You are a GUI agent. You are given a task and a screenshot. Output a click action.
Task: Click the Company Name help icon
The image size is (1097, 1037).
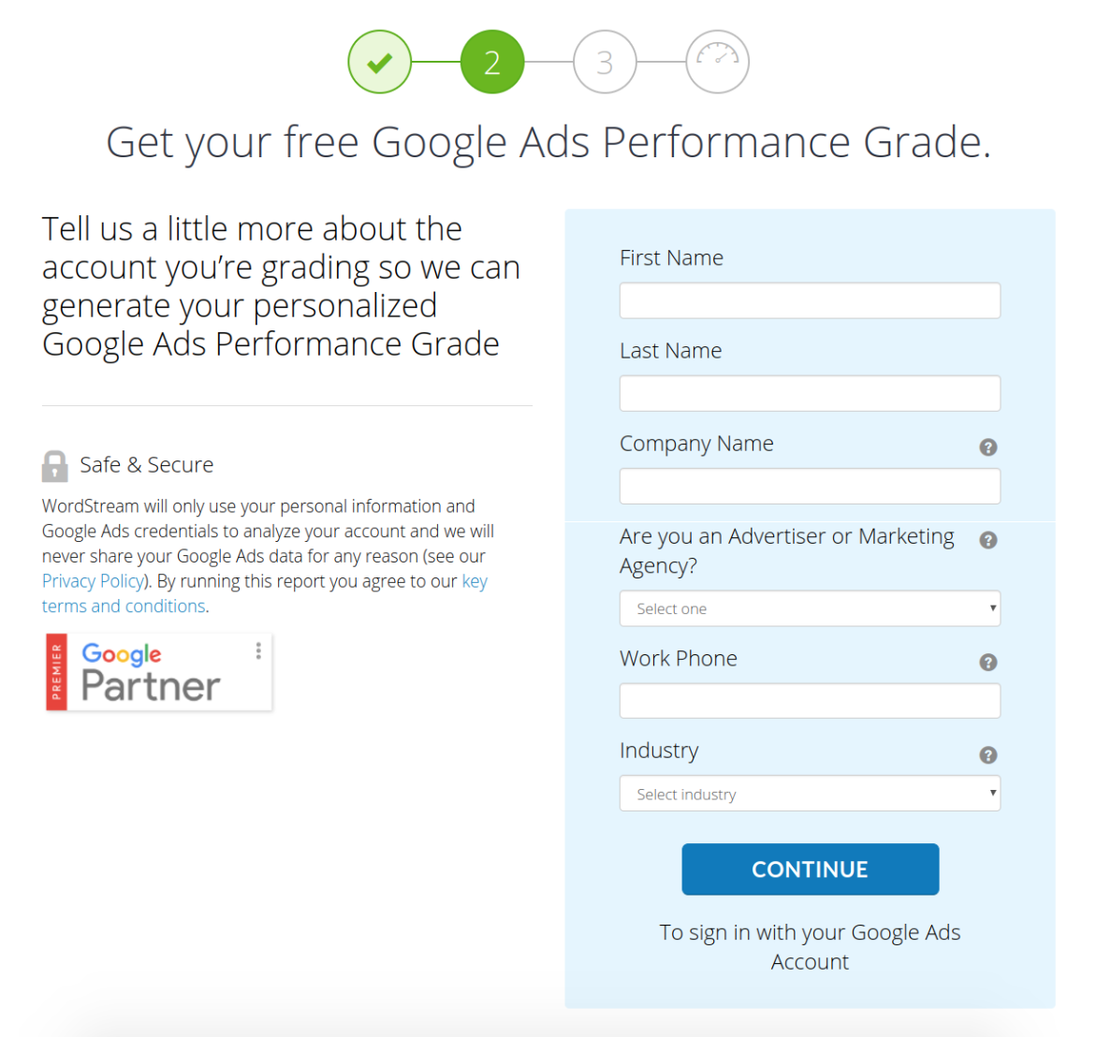click(x=987, y=447)
